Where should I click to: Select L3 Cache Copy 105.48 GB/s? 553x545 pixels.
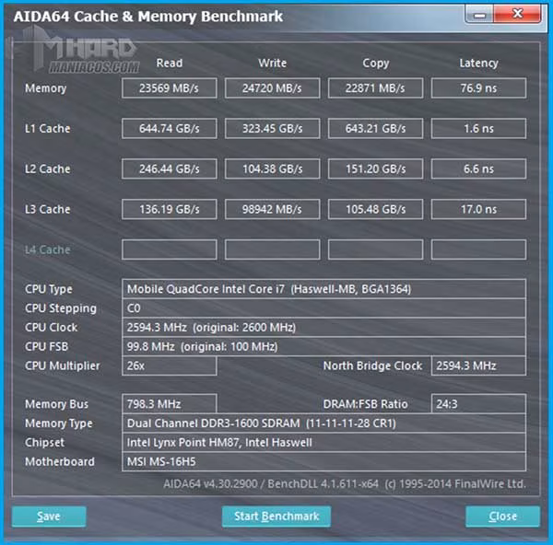click(376, 210)
